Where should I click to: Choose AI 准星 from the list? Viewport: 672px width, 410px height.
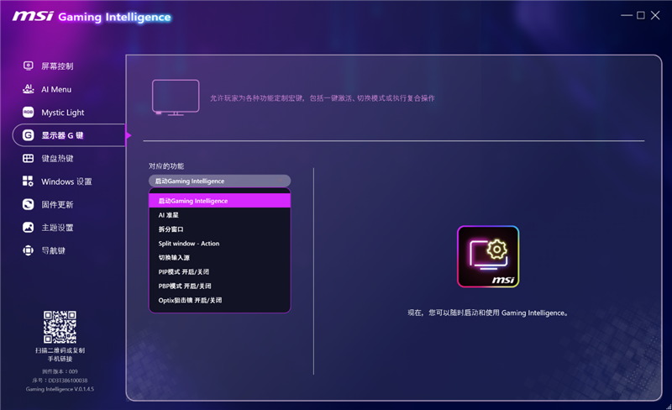click(x=219, y=215)
